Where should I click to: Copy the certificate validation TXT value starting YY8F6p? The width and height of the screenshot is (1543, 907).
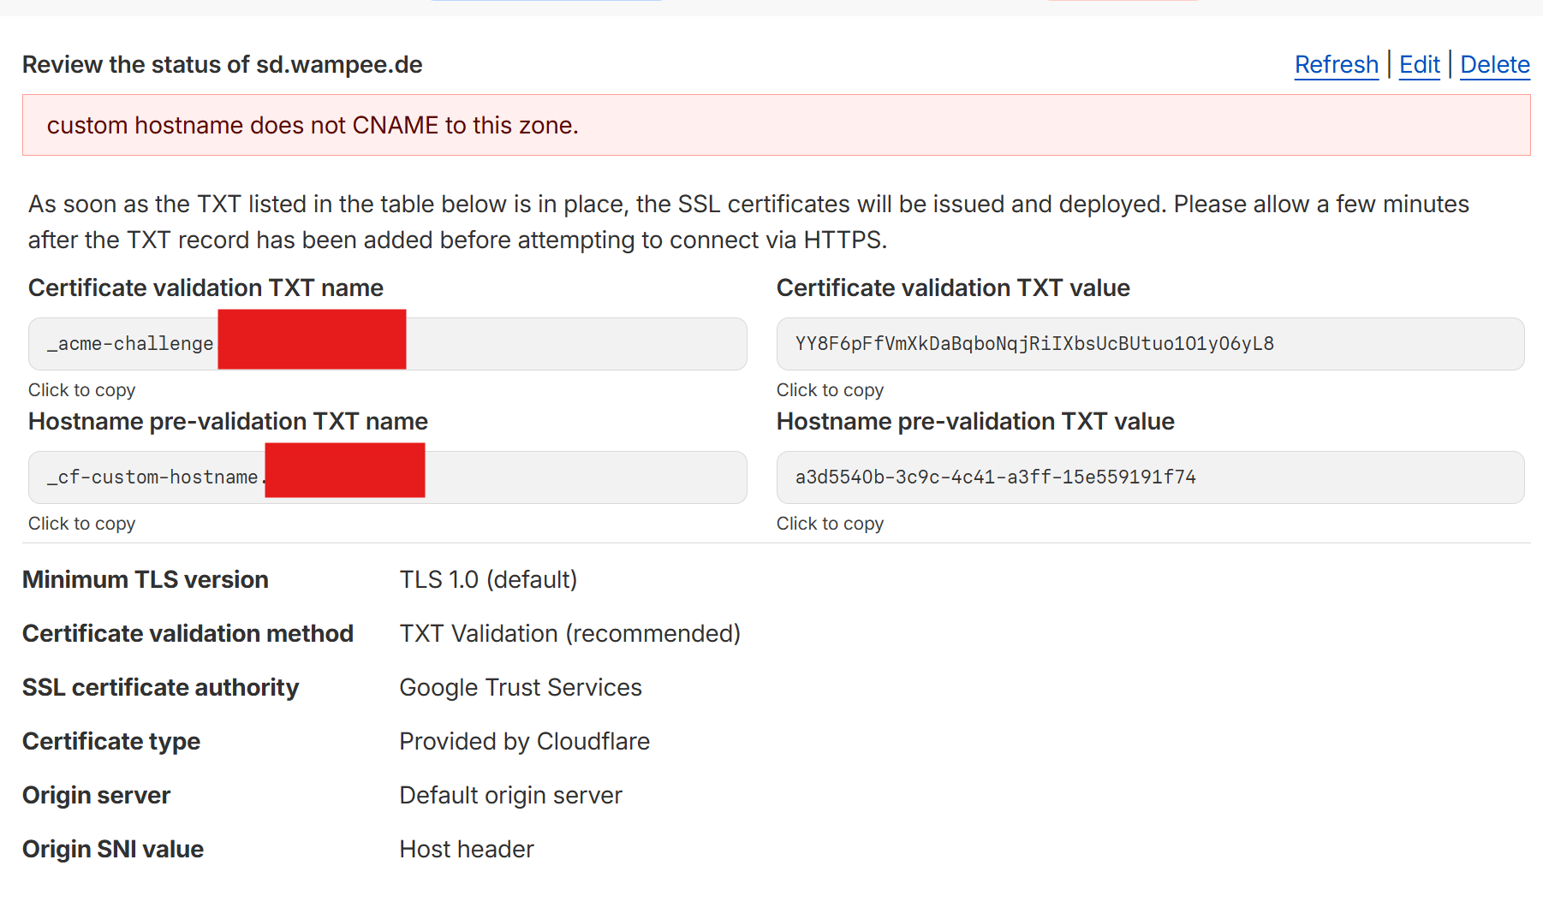pos(1149,344)
